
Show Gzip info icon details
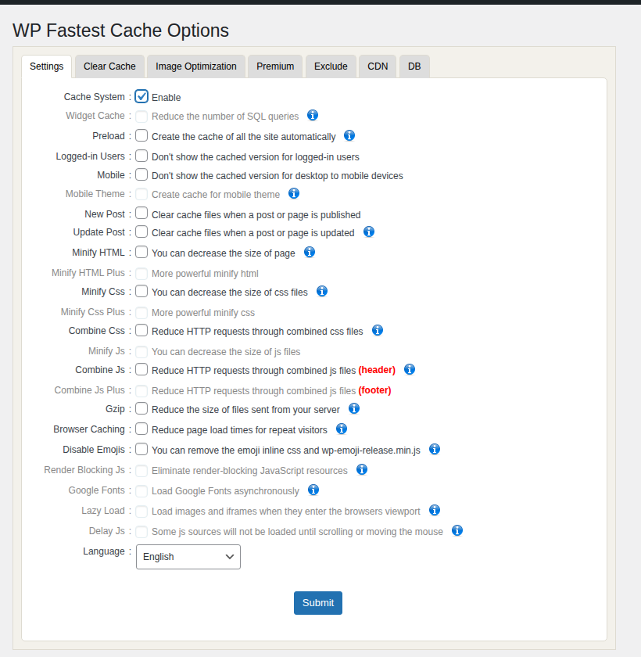coord(354,408)
